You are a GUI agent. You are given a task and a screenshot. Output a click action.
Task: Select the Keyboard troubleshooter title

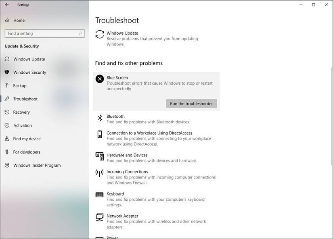pyautogui.click(x=115, y=194)
